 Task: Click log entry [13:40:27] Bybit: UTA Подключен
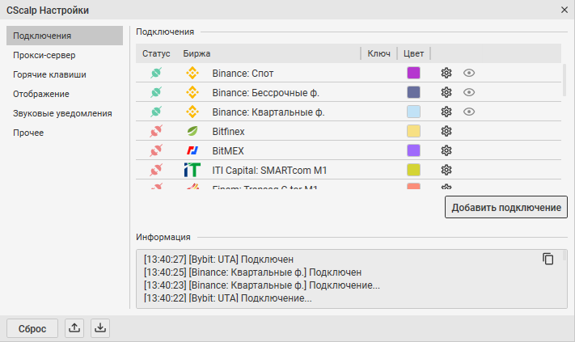coord(218,260)
